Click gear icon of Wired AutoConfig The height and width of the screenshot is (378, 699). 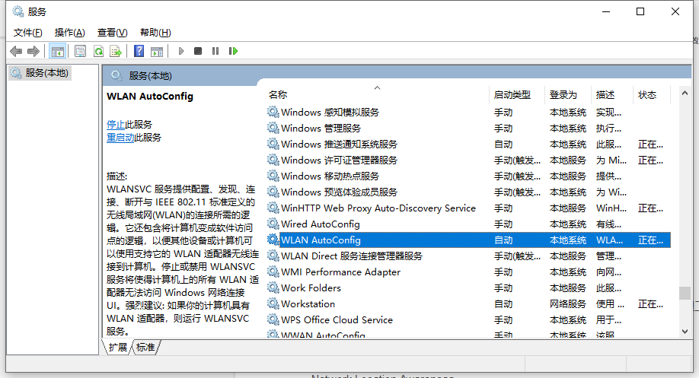[x=273, y=224]
